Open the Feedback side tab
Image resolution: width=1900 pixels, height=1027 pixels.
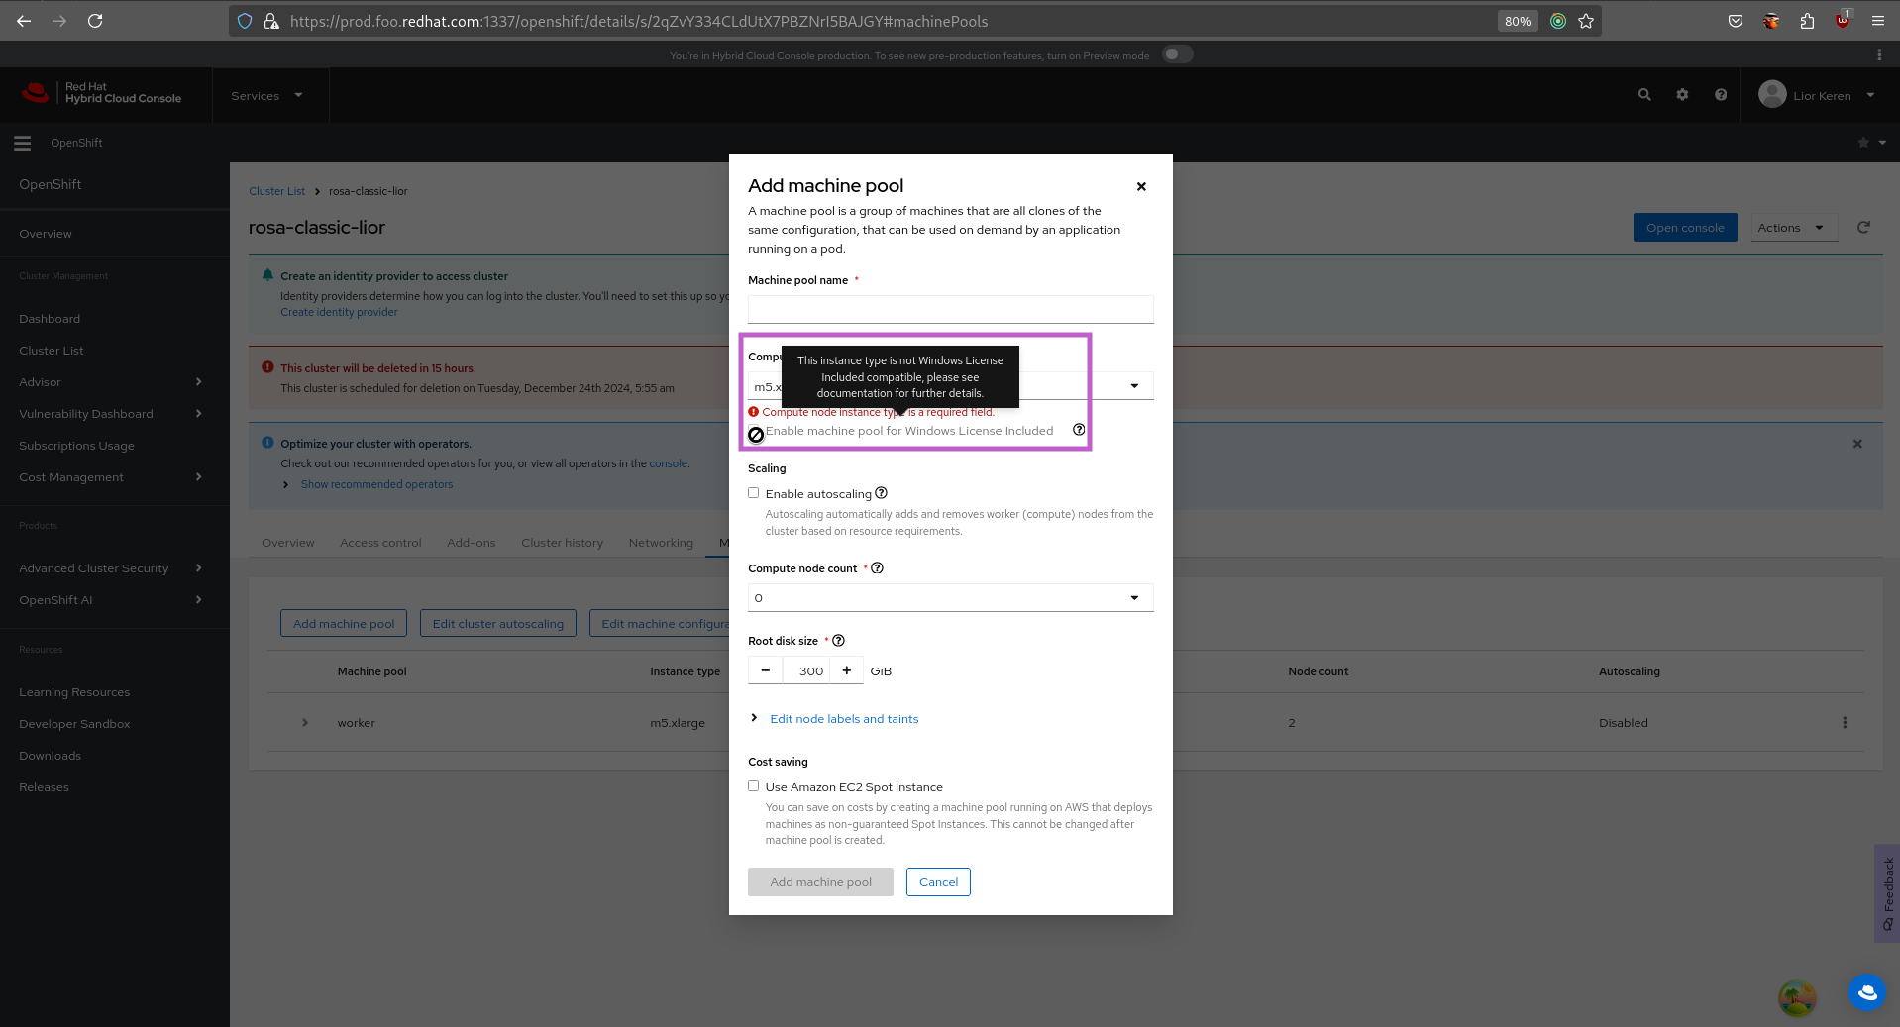coord(1887,893)
